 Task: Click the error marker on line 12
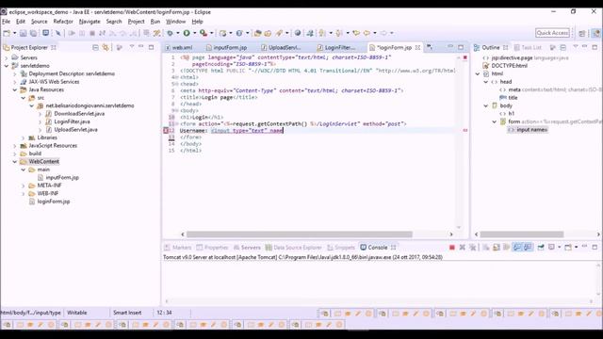pyautogui.click(x=166, y=131)
